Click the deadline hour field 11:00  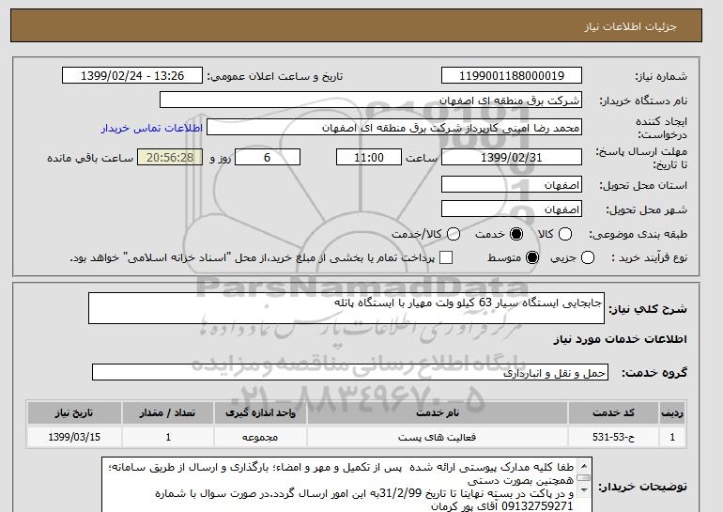click(x=369, y=157)
